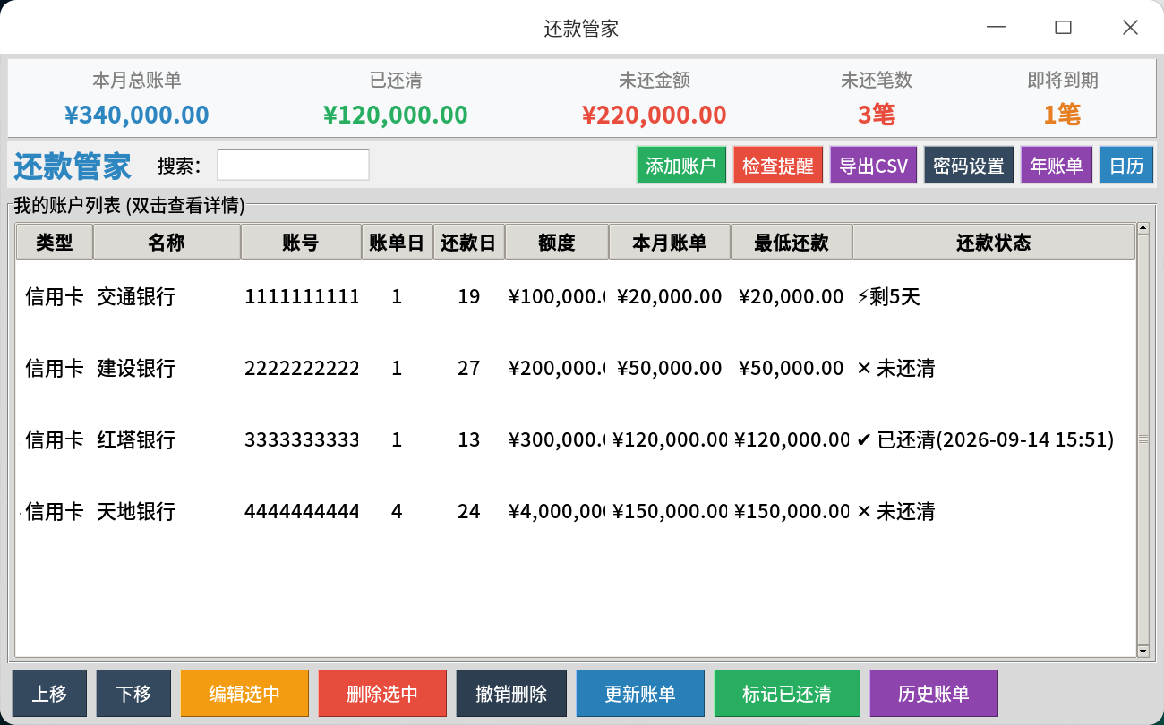
Task: Focus the 搜索 input field
Action: (x=293, y=165)
